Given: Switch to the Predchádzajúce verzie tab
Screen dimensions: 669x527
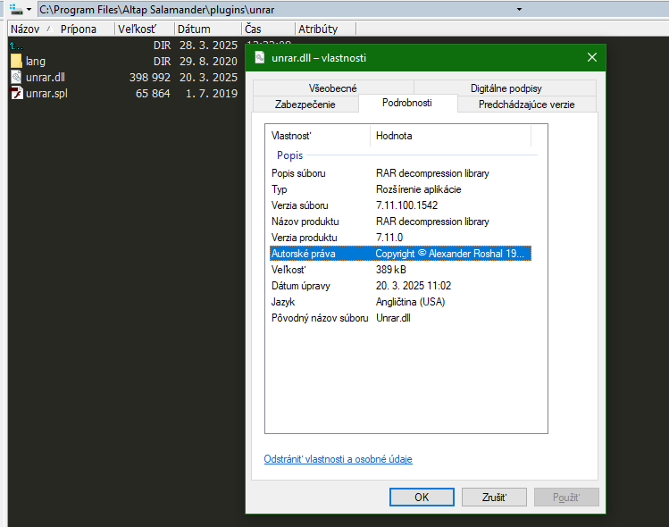Looking at the screenshot, I should [526, 105].
